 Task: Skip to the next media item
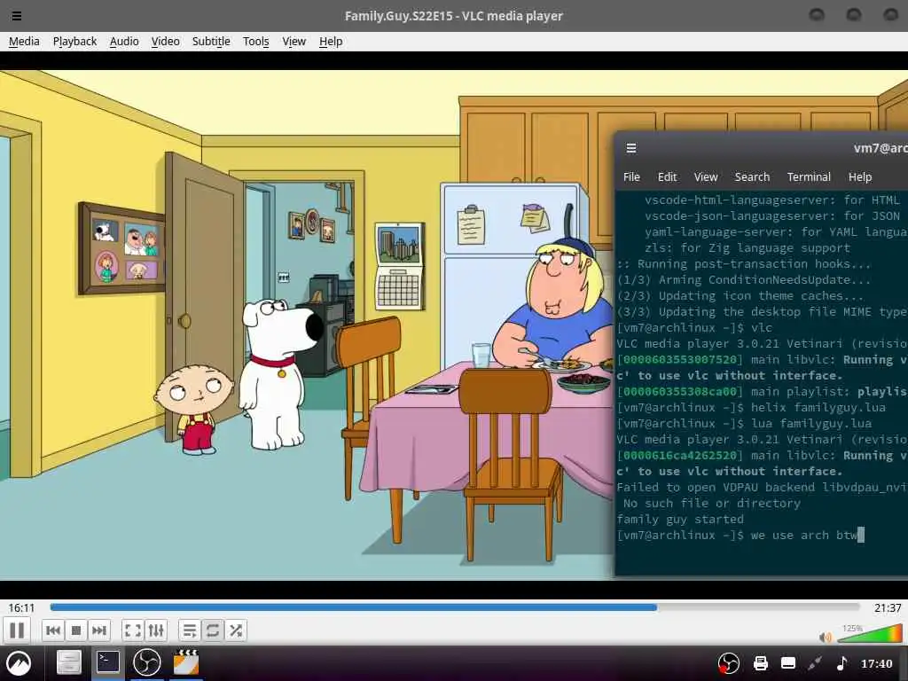click(x=99, y=630)
